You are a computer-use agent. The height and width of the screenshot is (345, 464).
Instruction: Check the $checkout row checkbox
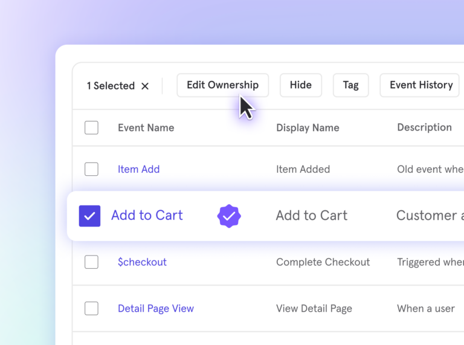91,262
